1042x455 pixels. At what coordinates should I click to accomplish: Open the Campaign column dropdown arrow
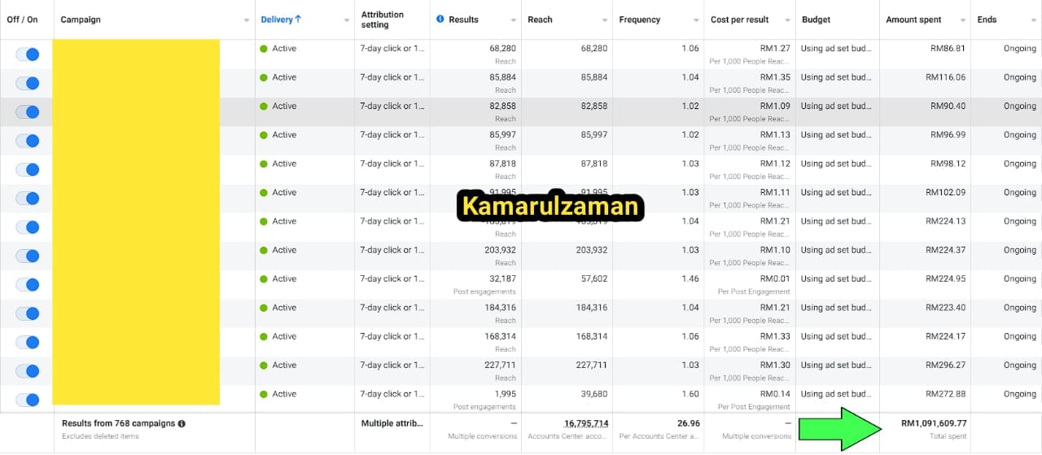[247, 20]
